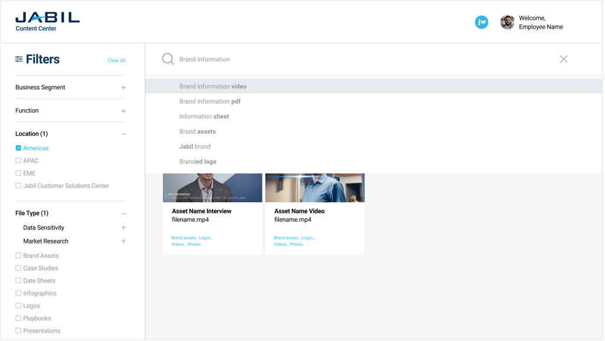Click 'Welcome, Employee Name' text
The image size is (605, 341).
(541, 22)
